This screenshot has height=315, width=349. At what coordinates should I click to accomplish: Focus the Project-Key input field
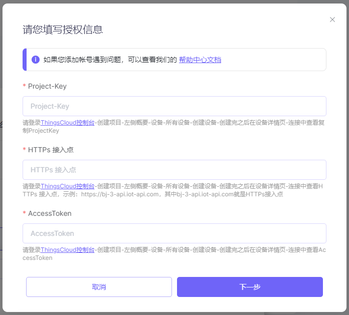click(x=174, y=106)
